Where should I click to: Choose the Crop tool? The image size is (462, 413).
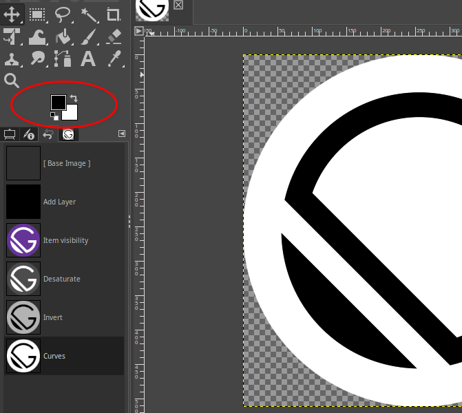[x=113, y=13]
